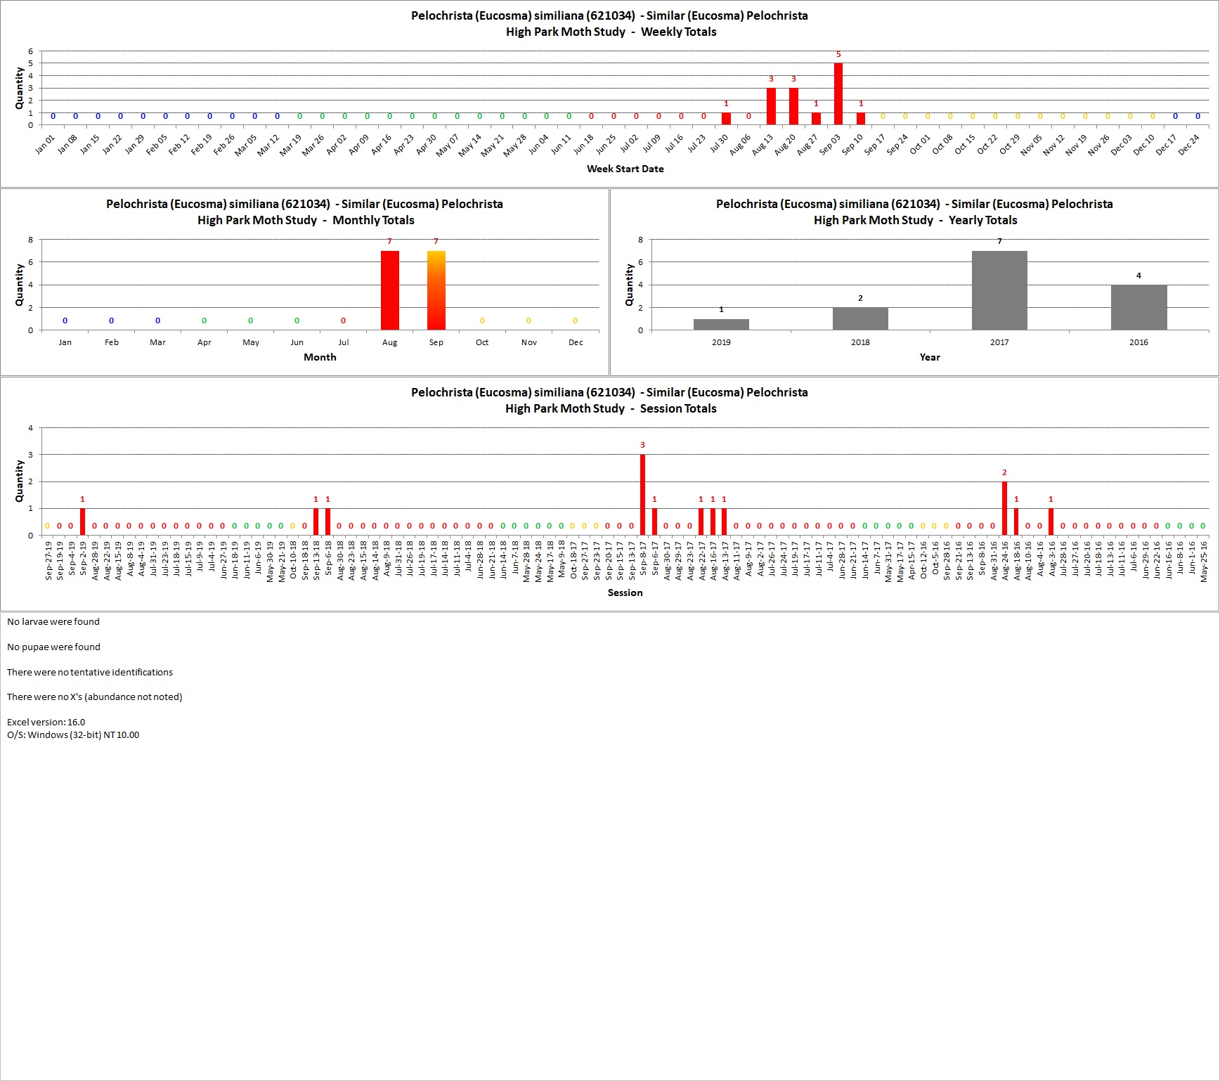The height and width of the screenshot is (1081, 1220).
Task: Click the 'Quantity' axis label of session chart
Action: (x=19, y=481)
